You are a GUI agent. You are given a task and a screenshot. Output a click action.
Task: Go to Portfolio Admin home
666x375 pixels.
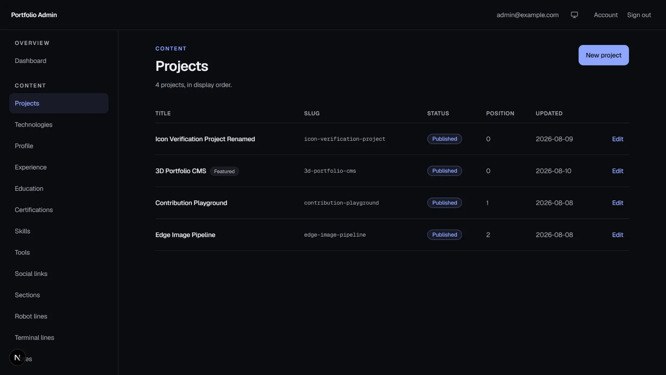tap(34, 15)
